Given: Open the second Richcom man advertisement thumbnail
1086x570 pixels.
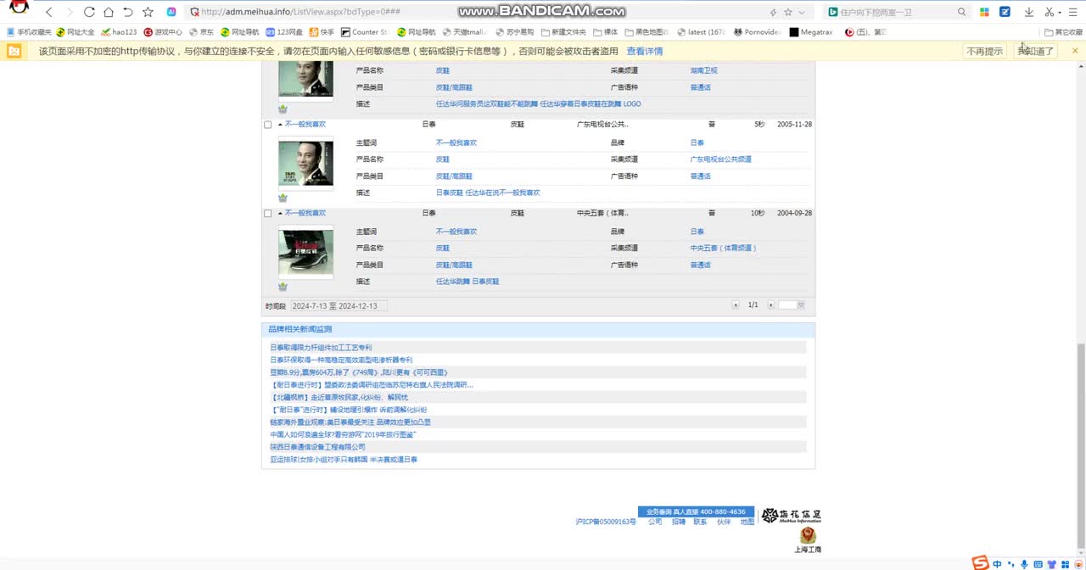Looking at the screenshot, I should 305,164.
